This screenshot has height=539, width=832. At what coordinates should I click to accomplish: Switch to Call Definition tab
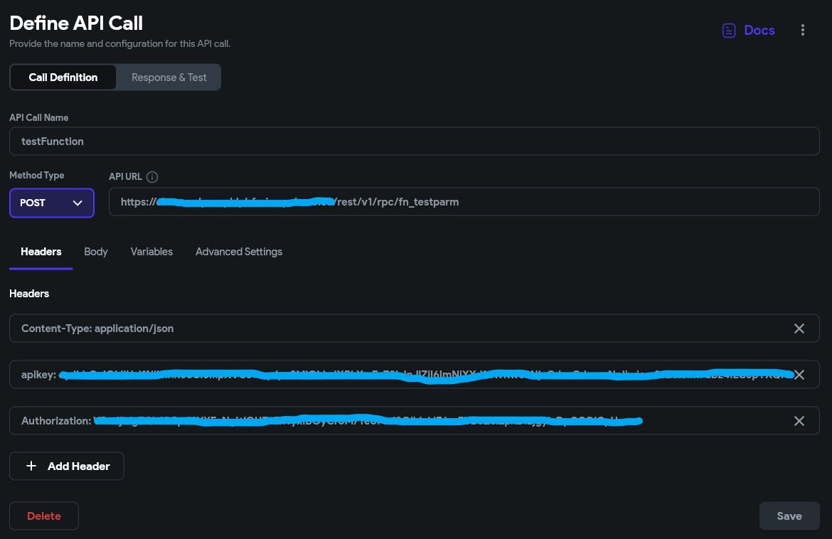click(63, 78)
